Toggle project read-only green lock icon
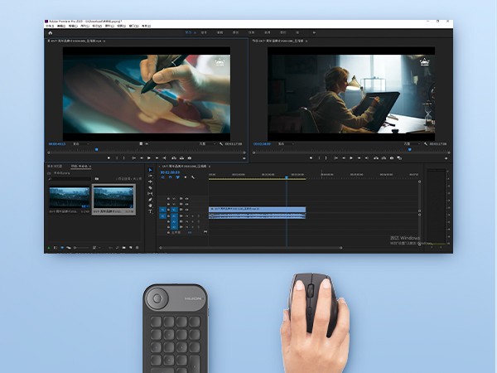Image resolution: width=497 pixels, height=373 pixels. pyautogui.click(x=49, y=248)
